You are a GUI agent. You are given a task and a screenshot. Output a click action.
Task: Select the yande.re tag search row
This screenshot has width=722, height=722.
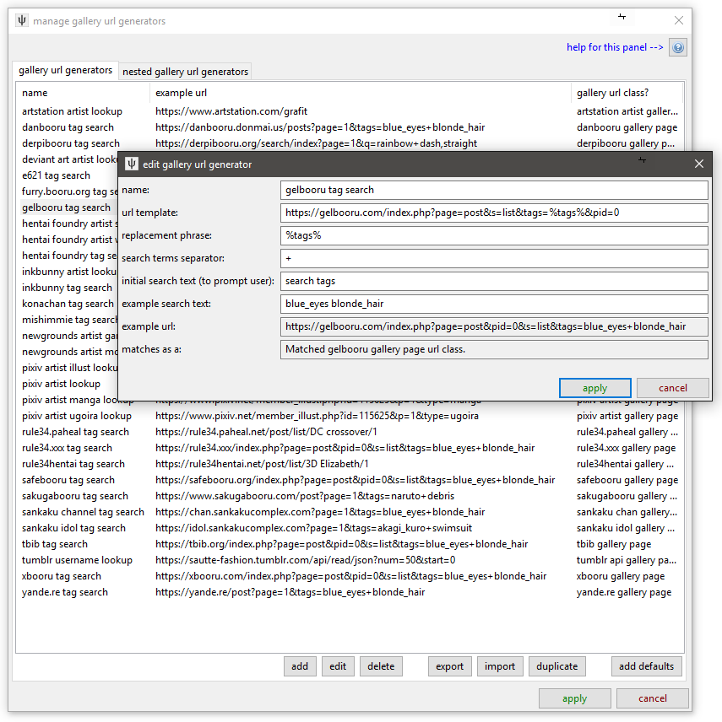[350, 592]
